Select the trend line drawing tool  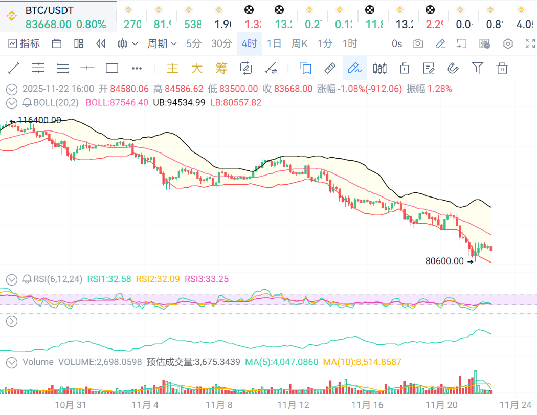pos(14,68)
